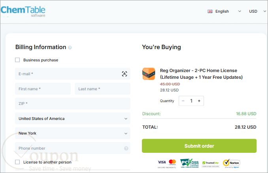
Task: Focus the Phone number field
Action: 73,148
